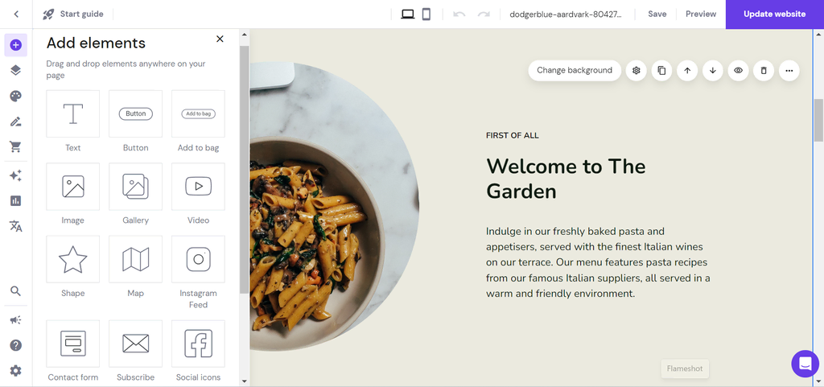
Task: Open the analytics chart icon
Action: pyautogui.click(x=16, y=200)
